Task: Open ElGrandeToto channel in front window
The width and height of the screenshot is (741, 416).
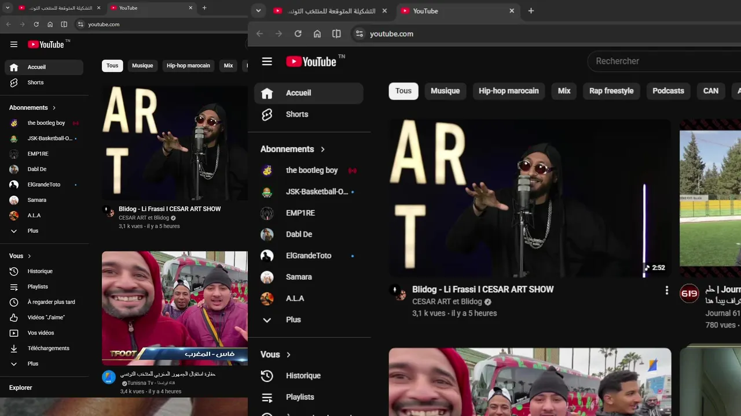Action: coord(309,255)
